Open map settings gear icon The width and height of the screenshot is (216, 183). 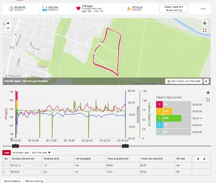(x=205, y=23)
